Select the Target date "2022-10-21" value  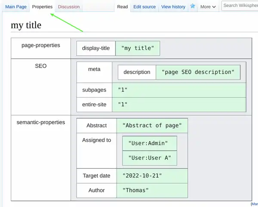(x=142, y=176)
